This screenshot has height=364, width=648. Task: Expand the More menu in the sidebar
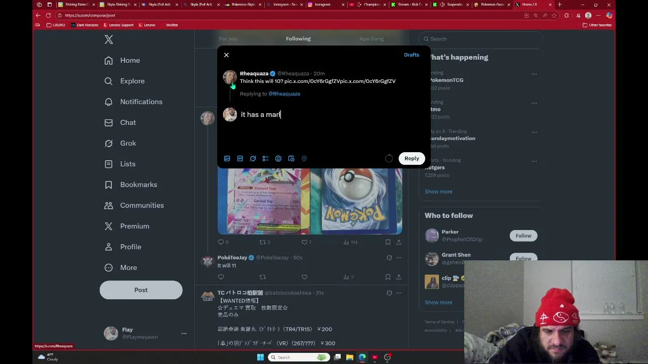(120, 267)
